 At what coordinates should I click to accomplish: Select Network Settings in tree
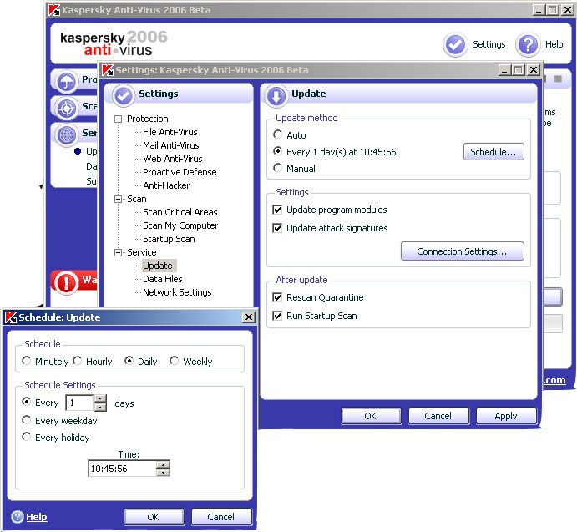coord(177,292)
